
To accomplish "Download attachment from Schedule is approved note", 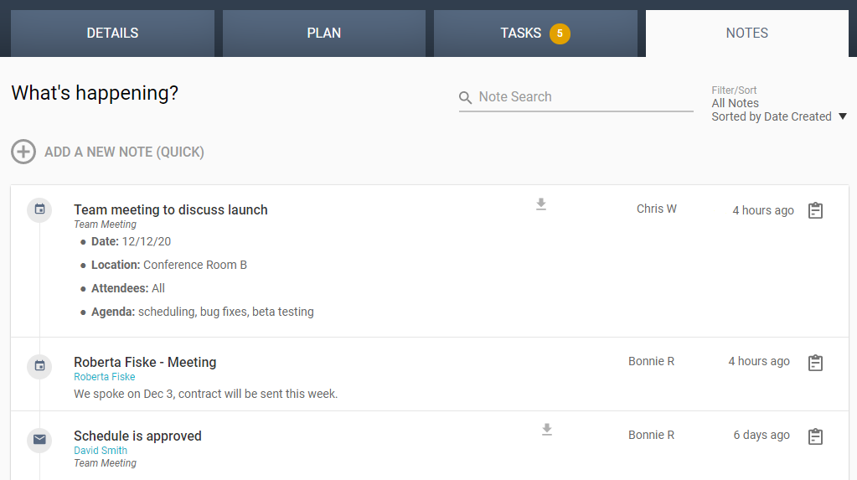I will coord(547,430).
